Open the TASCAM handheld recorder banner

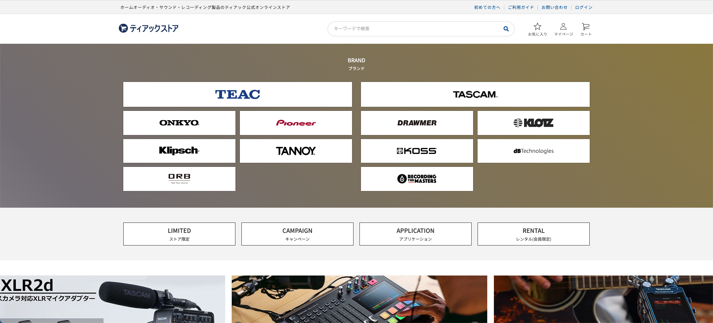[603, 299]
